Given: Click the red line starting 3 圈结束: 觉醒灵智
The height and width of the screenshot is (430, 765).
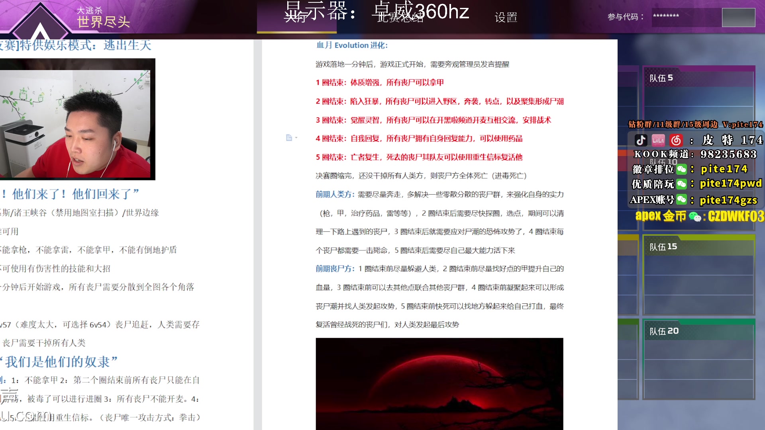Looking at the screenshot, I should (433, 120).
